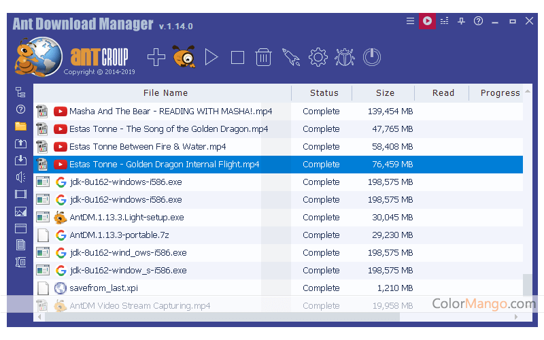Click the horizontal scrollbar right arrow
The image size is (544, 340).
pos(516,317)
